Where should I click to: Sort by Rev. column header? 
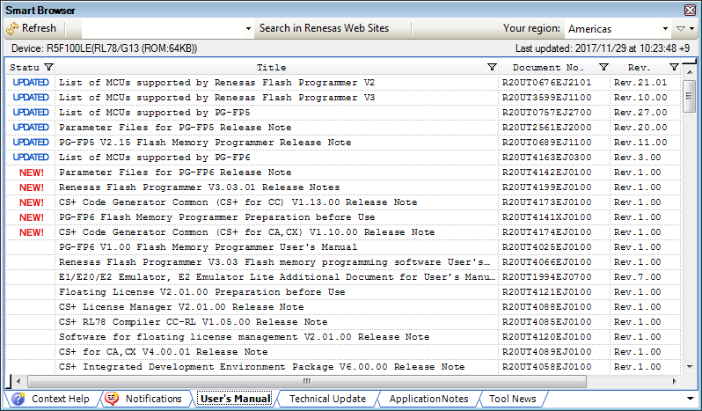tap(639, 68)
